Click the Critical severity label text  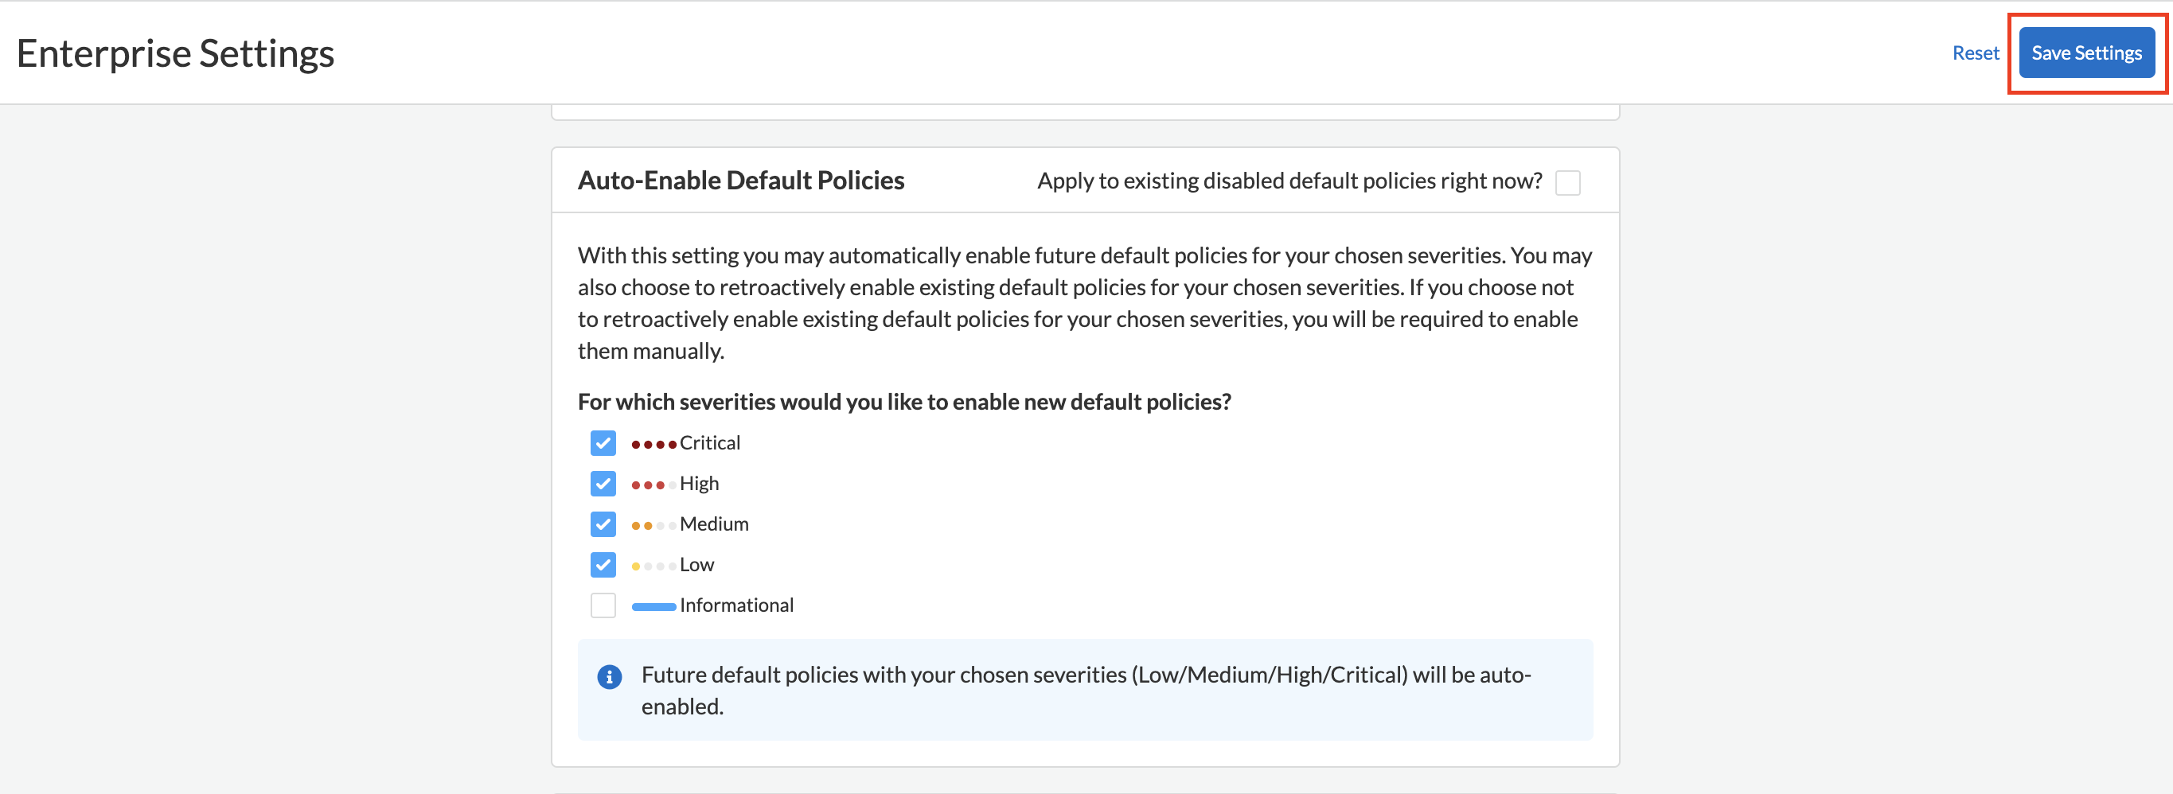pyautogui.click(x=709, y=443)
